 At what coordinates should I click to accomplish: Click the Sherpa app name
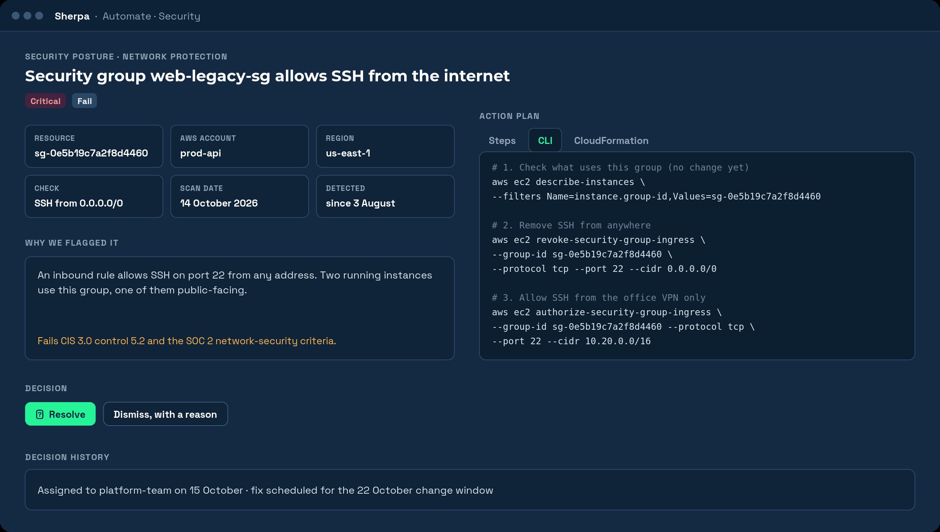click(x=72, y=16)
